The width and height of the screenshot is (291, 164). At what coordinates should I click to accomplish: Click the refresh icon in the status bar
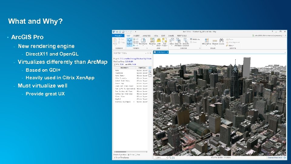coord(285,158)
